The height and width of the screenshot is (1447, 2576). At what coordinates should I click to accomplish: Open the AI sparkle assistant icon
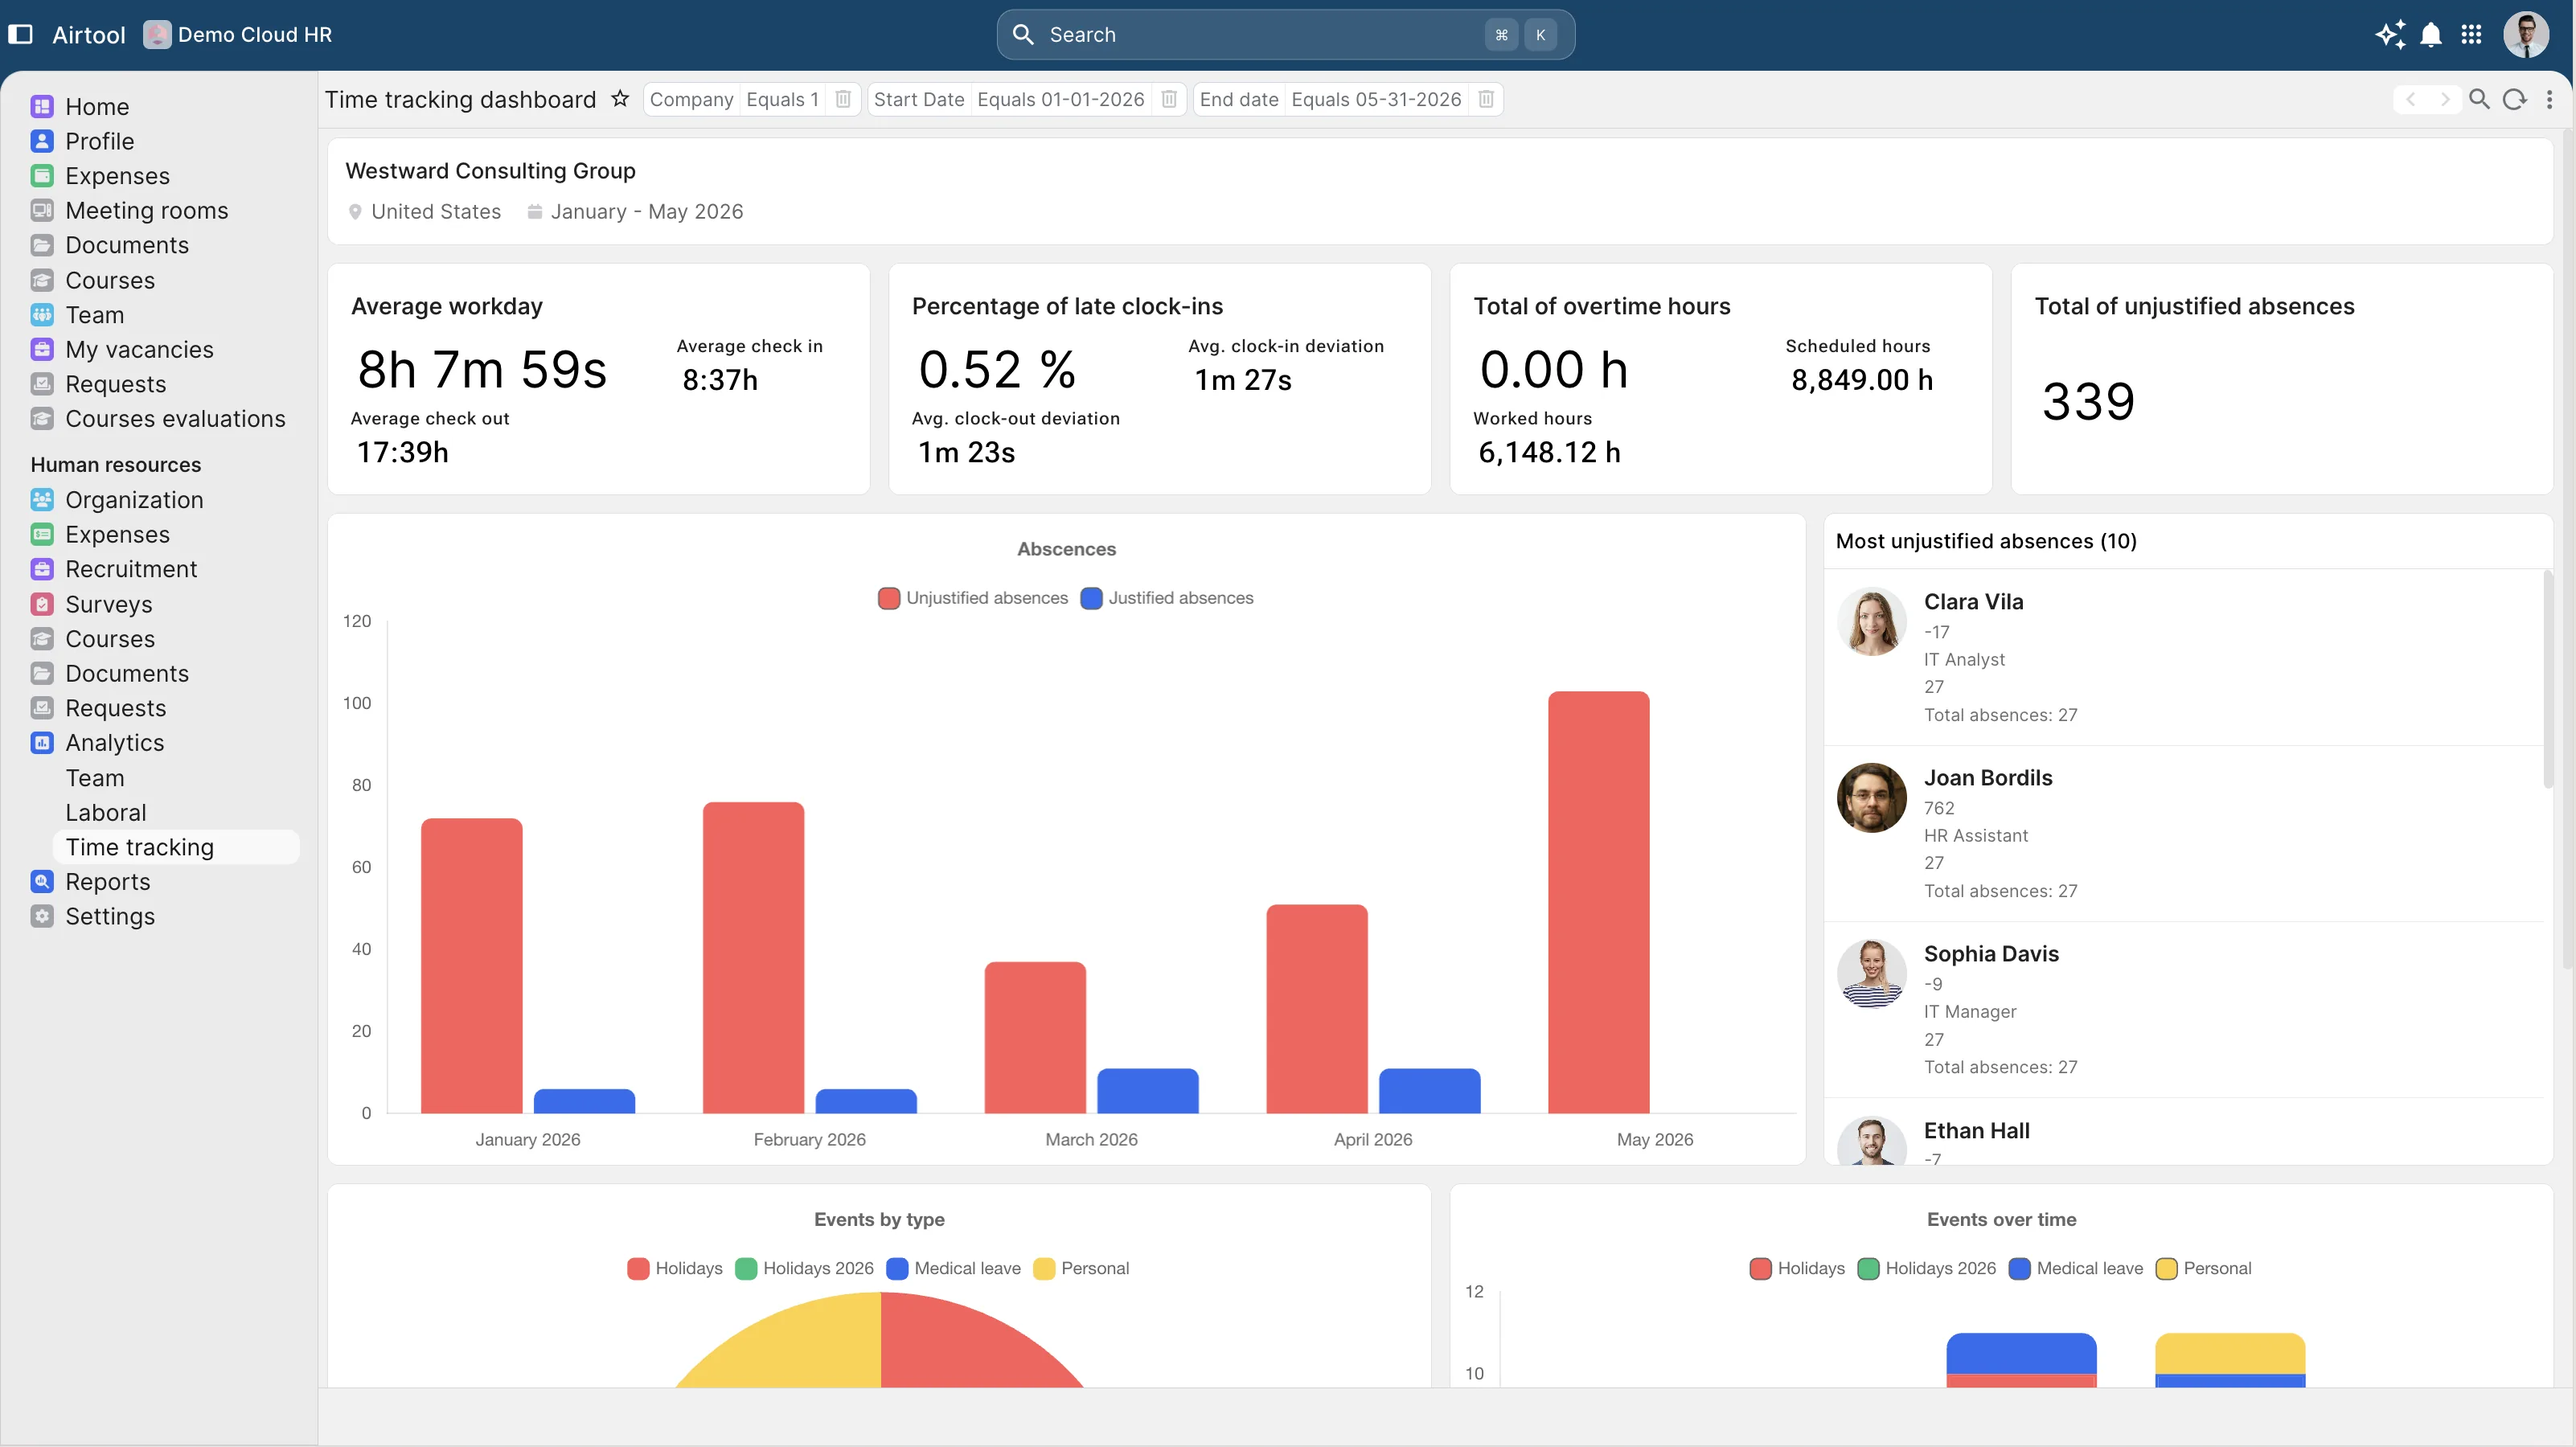coord(2390,34)
